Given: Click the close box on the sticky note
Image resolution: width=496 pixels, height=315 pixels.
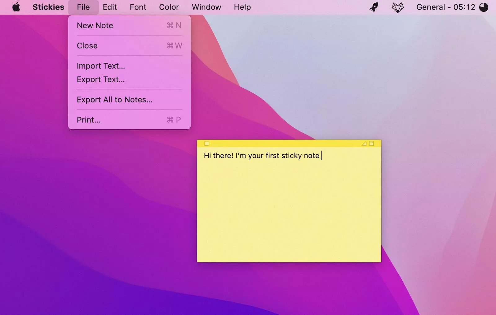Looking at the screenshot, I should coord(207,144).
